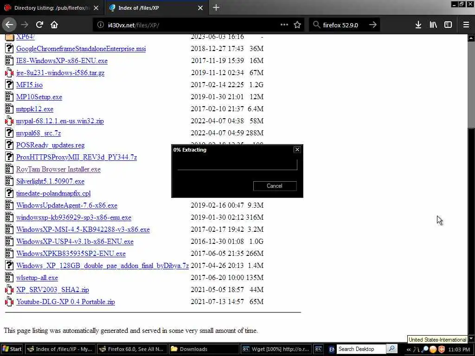
Task: Close the Extracting dialog with X
Action: click(297, 150)
